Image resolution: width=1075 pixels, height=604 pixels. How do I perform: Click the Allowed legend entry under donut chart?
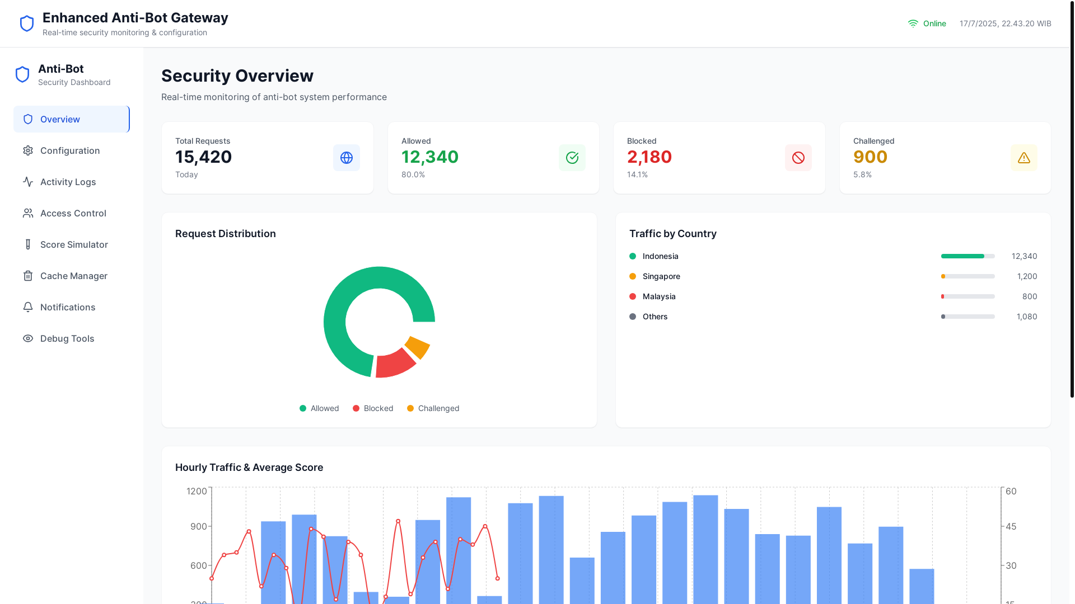(x=319, y=408)
